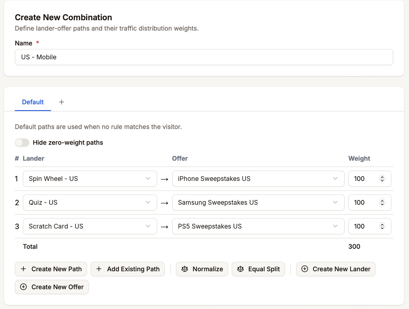Click the Add Existing Path button
The image size is (409, 309).
[128, 269]
